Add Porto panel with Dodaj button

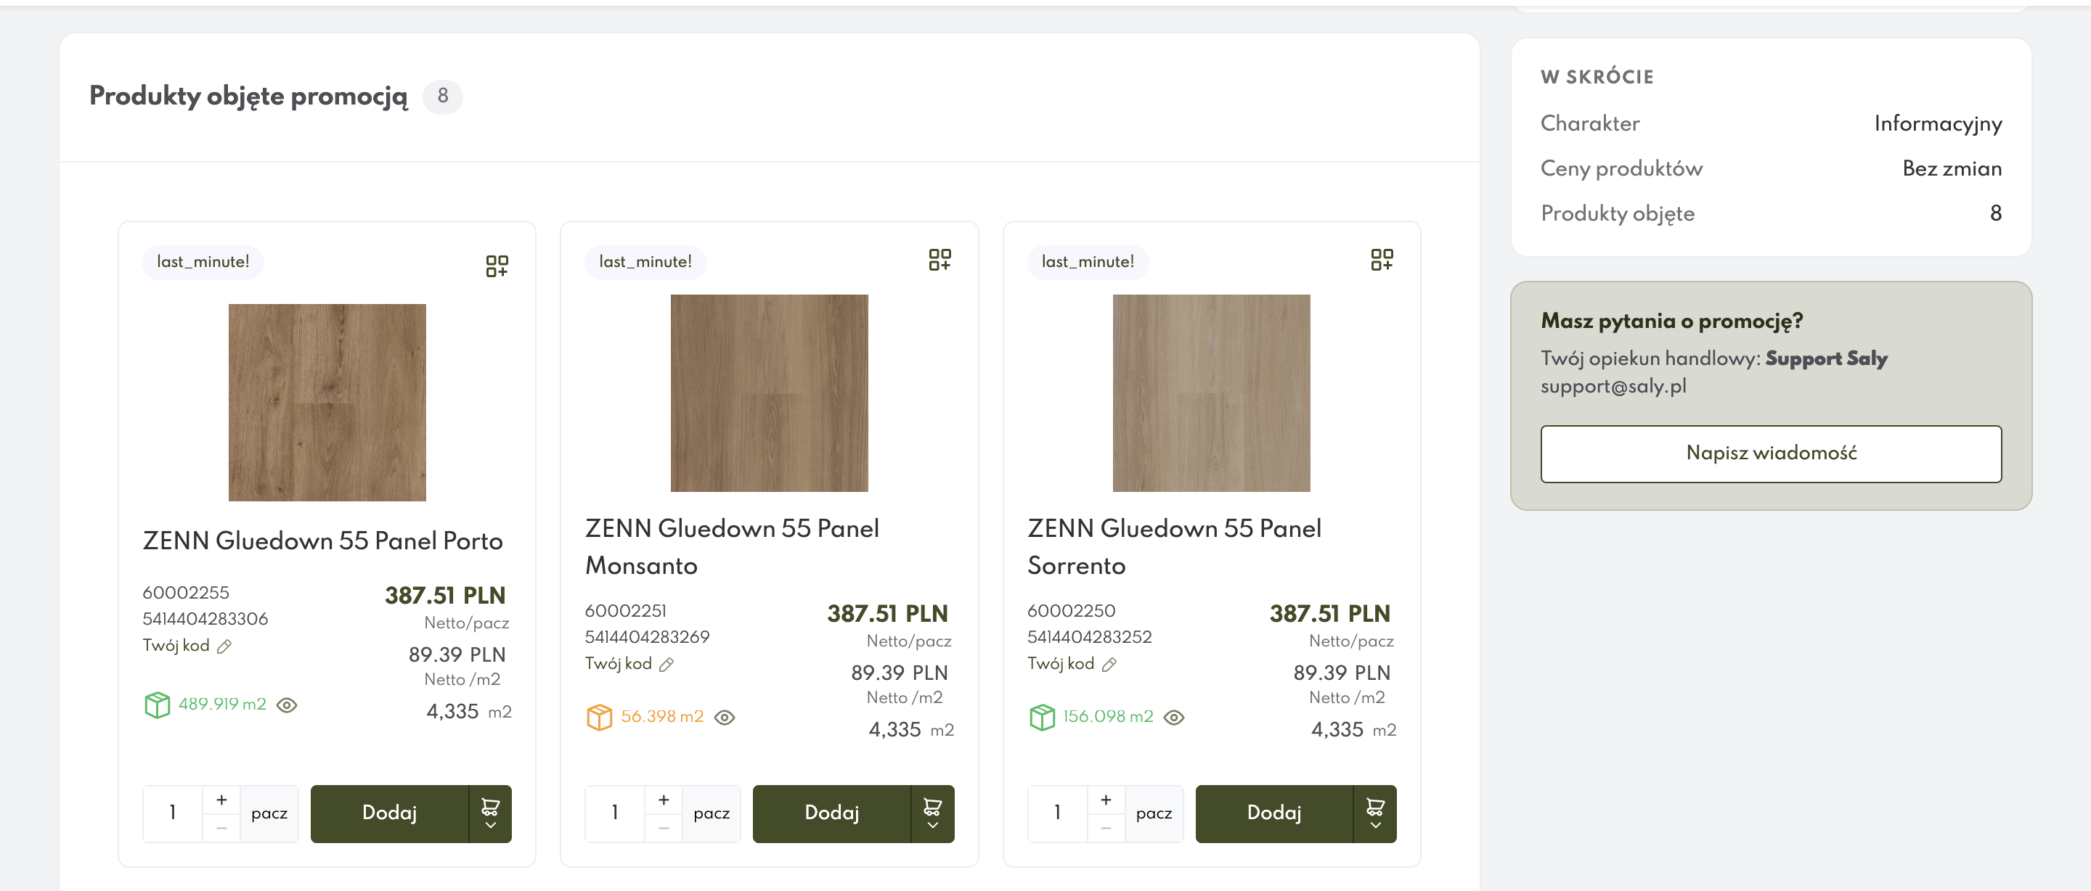click(390, 813)
